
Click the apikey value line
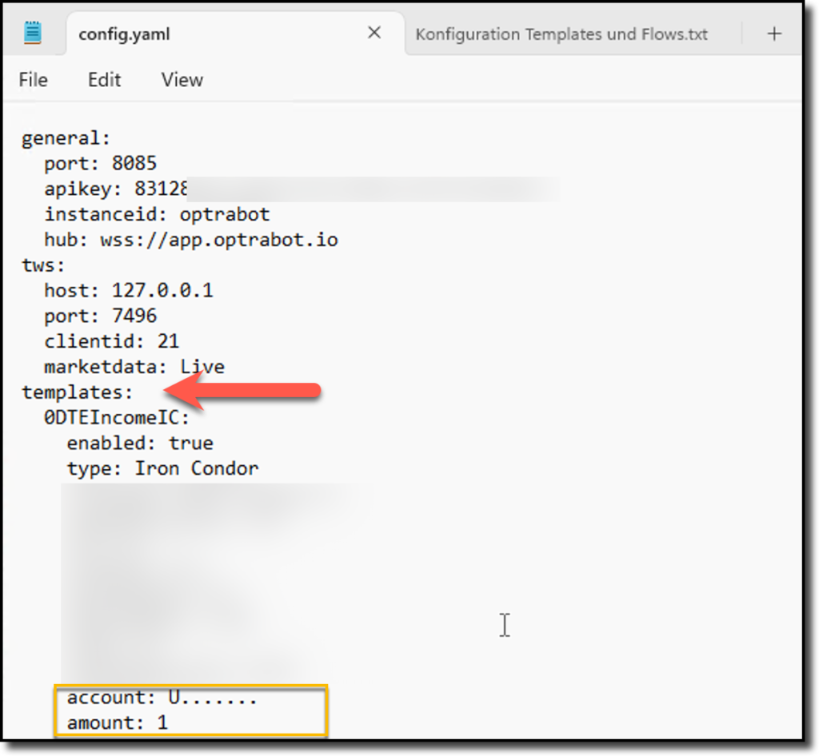pos(116,189)
